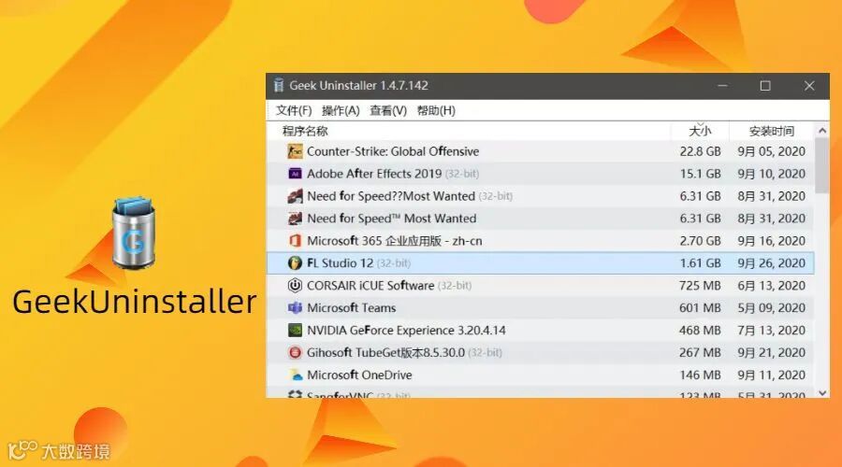Maximize the Geek Uninstaller window
The image size is (842, 467).
pyautogui.click(x=765, y=86)
